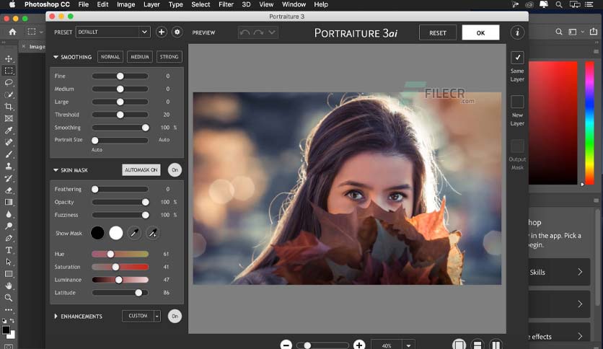
Task: Open the Window menu
Action: (294, 4)
